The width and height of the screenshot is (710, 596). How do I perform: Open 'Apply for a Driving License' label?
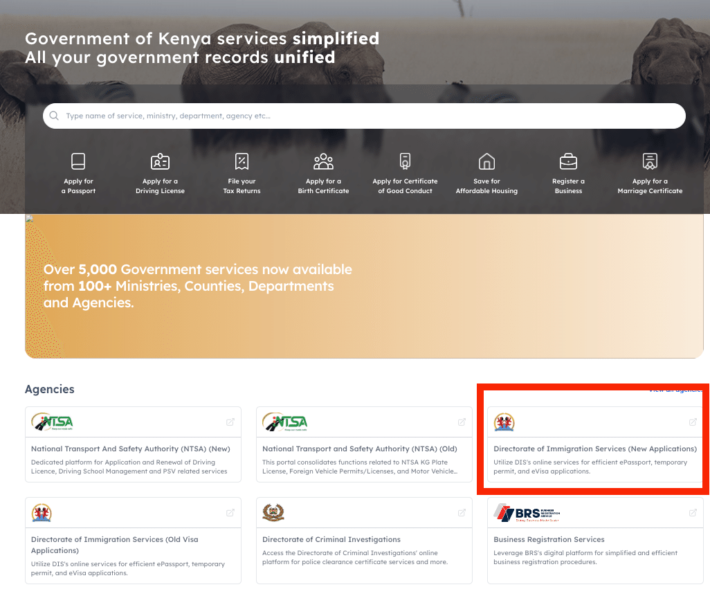tap(160, 186)
